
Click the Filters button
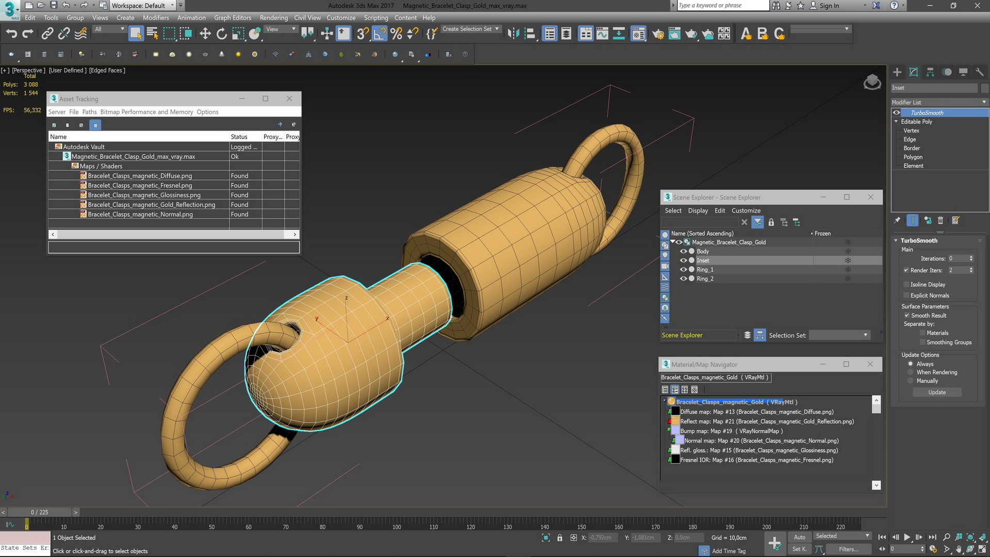pos(848,549)
